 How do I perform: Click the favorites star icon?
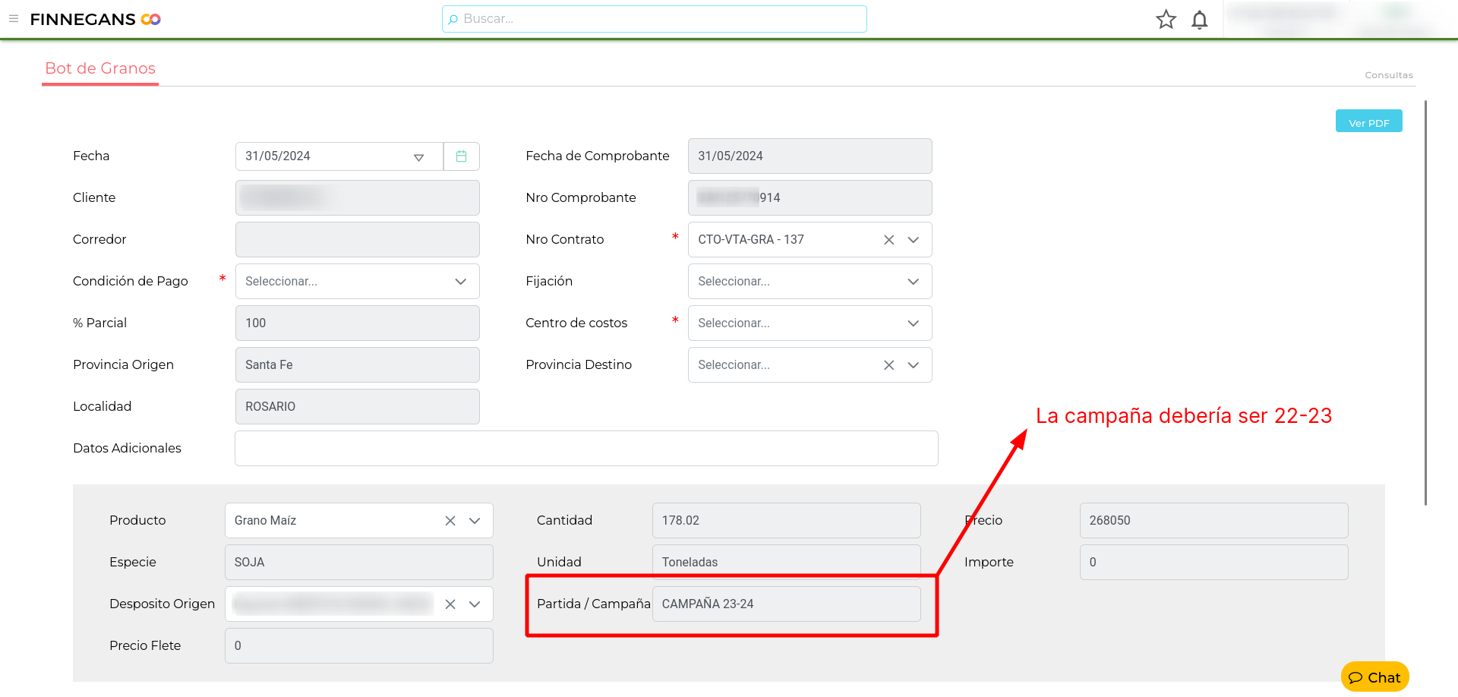[1166, 20]
